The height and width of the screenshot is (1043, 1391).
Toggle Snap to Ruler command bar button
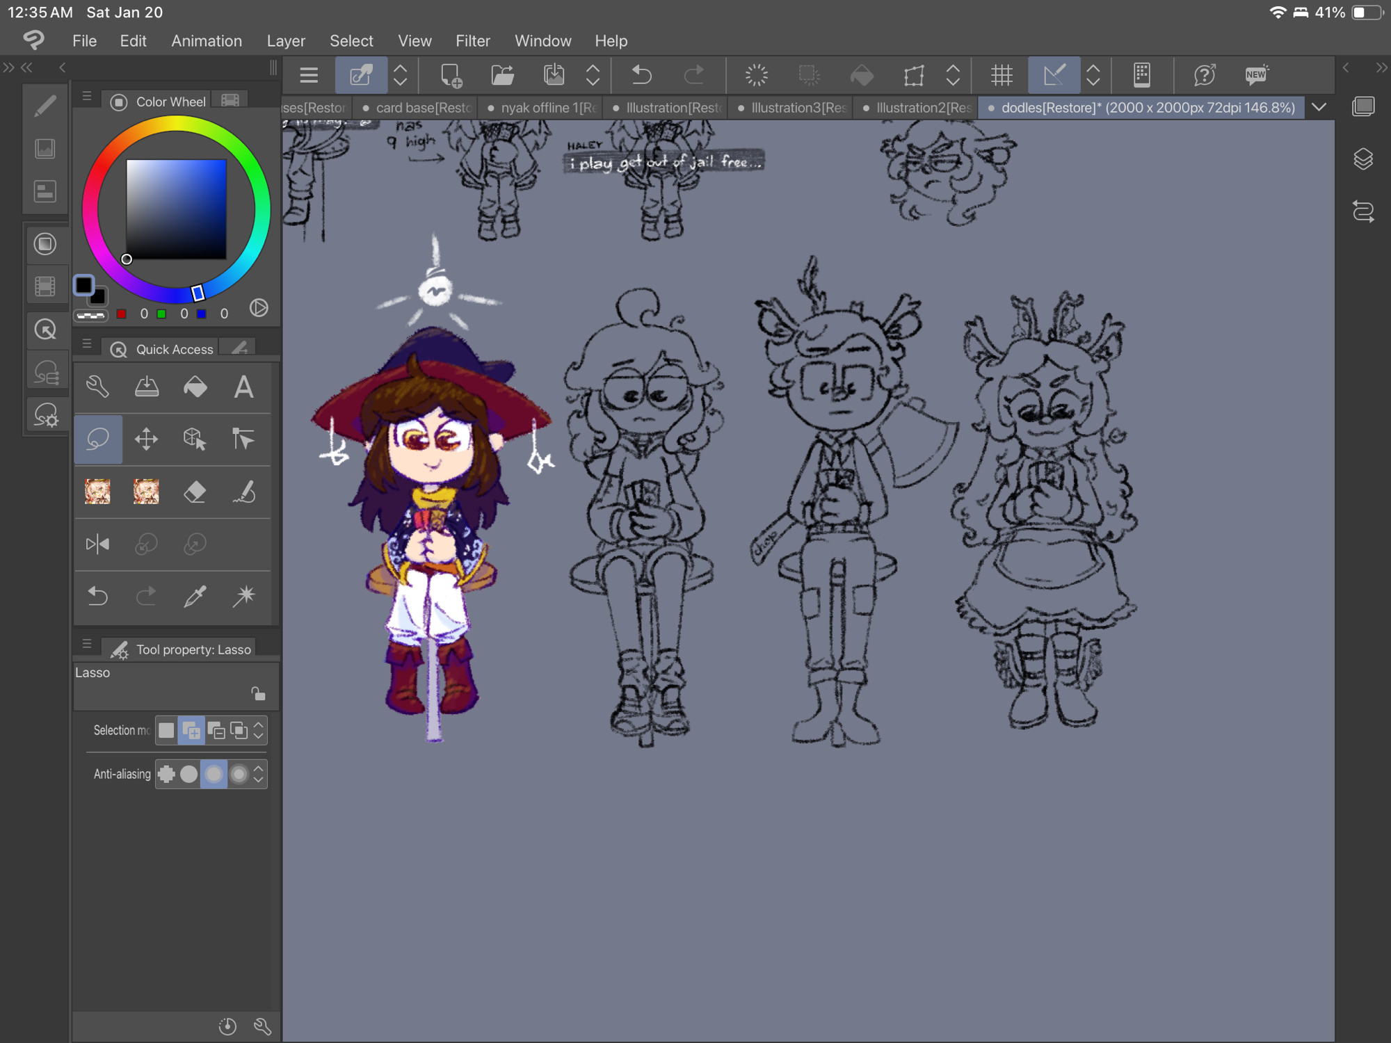point(1054,75)
